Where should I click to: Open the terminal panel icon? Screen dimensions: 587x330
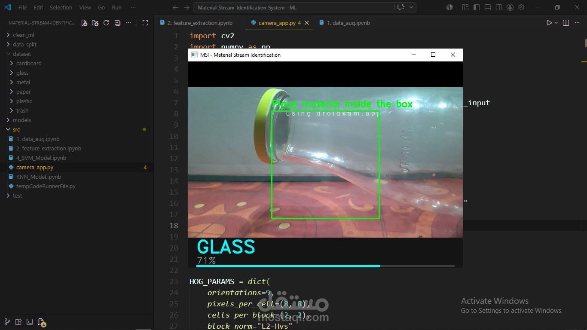30,321
